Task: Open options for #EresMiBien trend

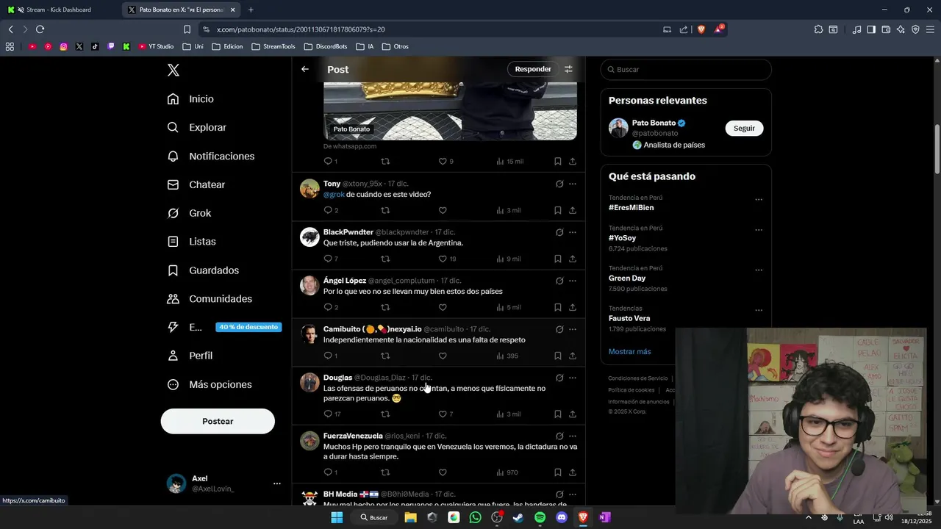Action: pos(759,199)
